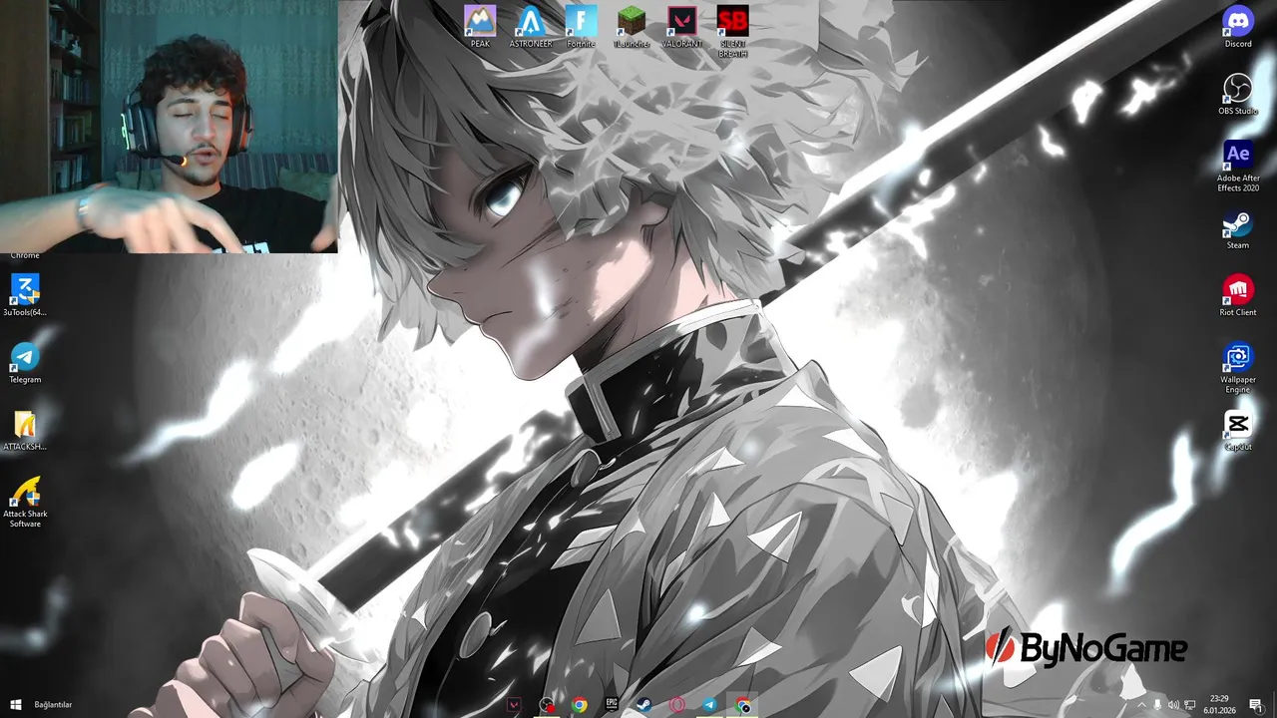Select the CapCut desktop shortcut

(x=1238, y=430)
